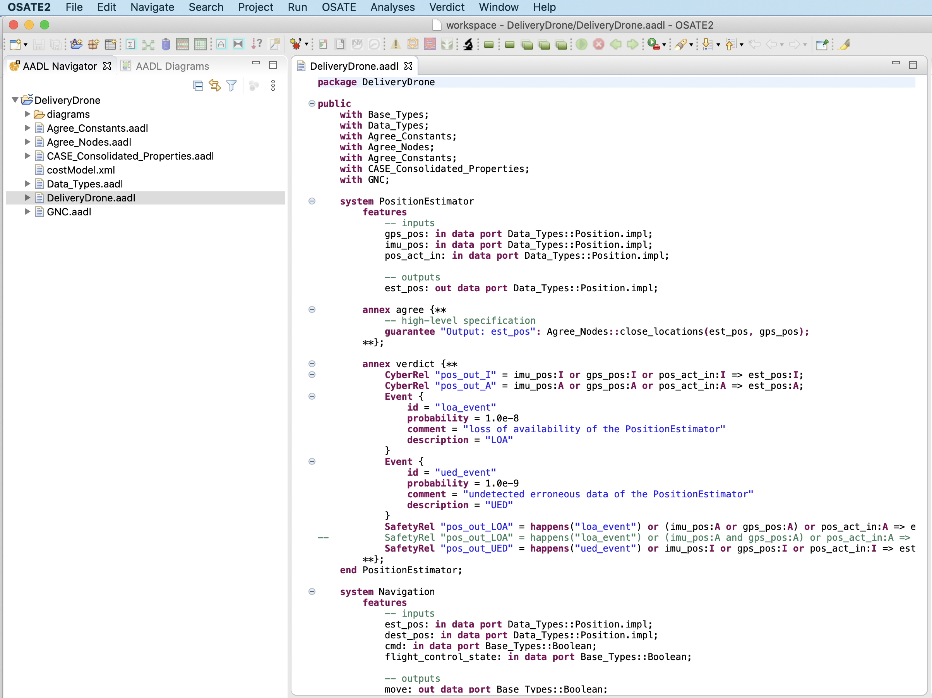The image size is (932, 698).
Task: Click the green right arrow toolbar icon
Action: click(x=632, y=44)
